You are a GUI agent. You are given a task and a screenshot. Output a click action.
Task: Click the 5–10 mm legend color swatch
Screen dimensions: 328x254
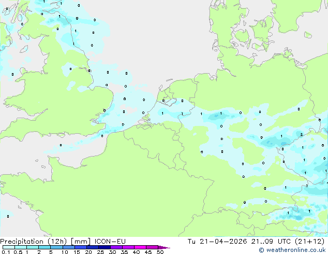tap(56, 247)
